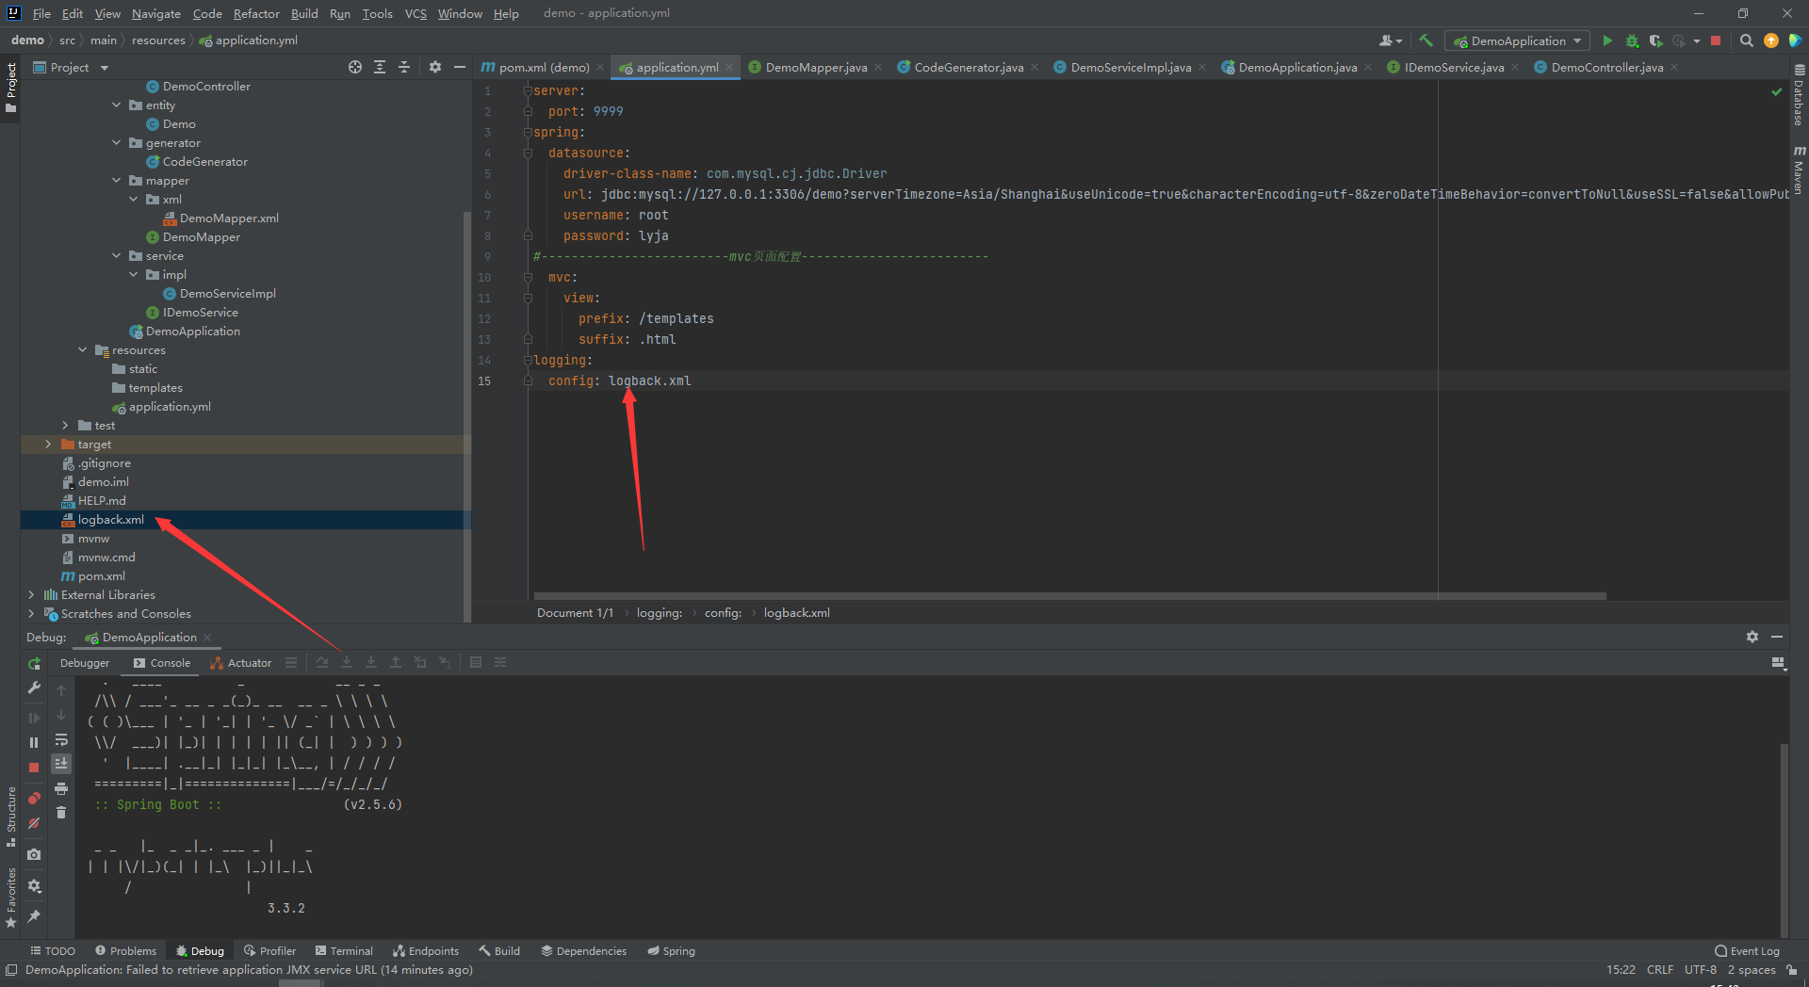Rerun DemoApplication in Debug panel
Viewport: 1809px width, 987px height.
coord(34,663)
